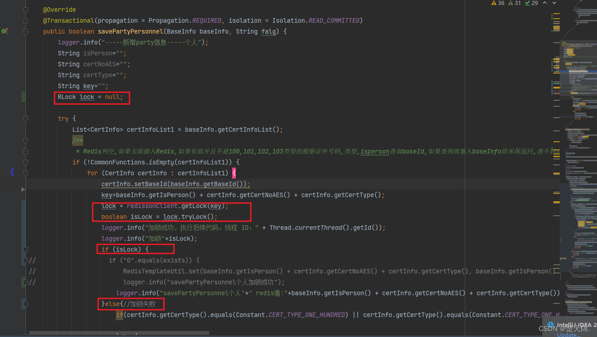This screenshot has width=597, height=337.
Task: Click the green change marker beside RLock lock line
Action: tap(24, 97)
